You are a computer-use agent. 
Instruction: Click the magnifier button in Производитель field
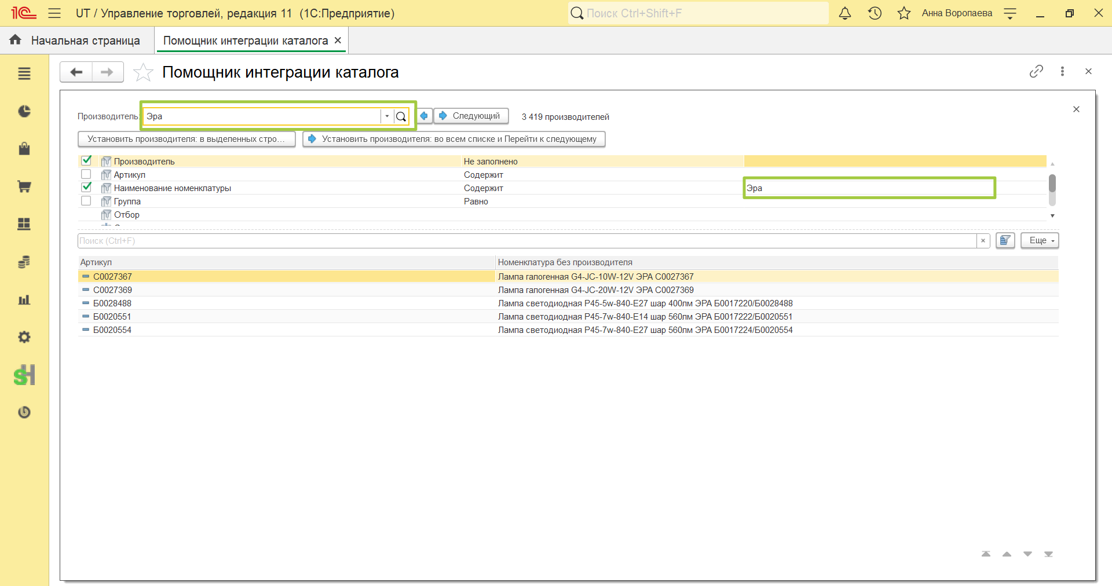(x=401, y=116)
